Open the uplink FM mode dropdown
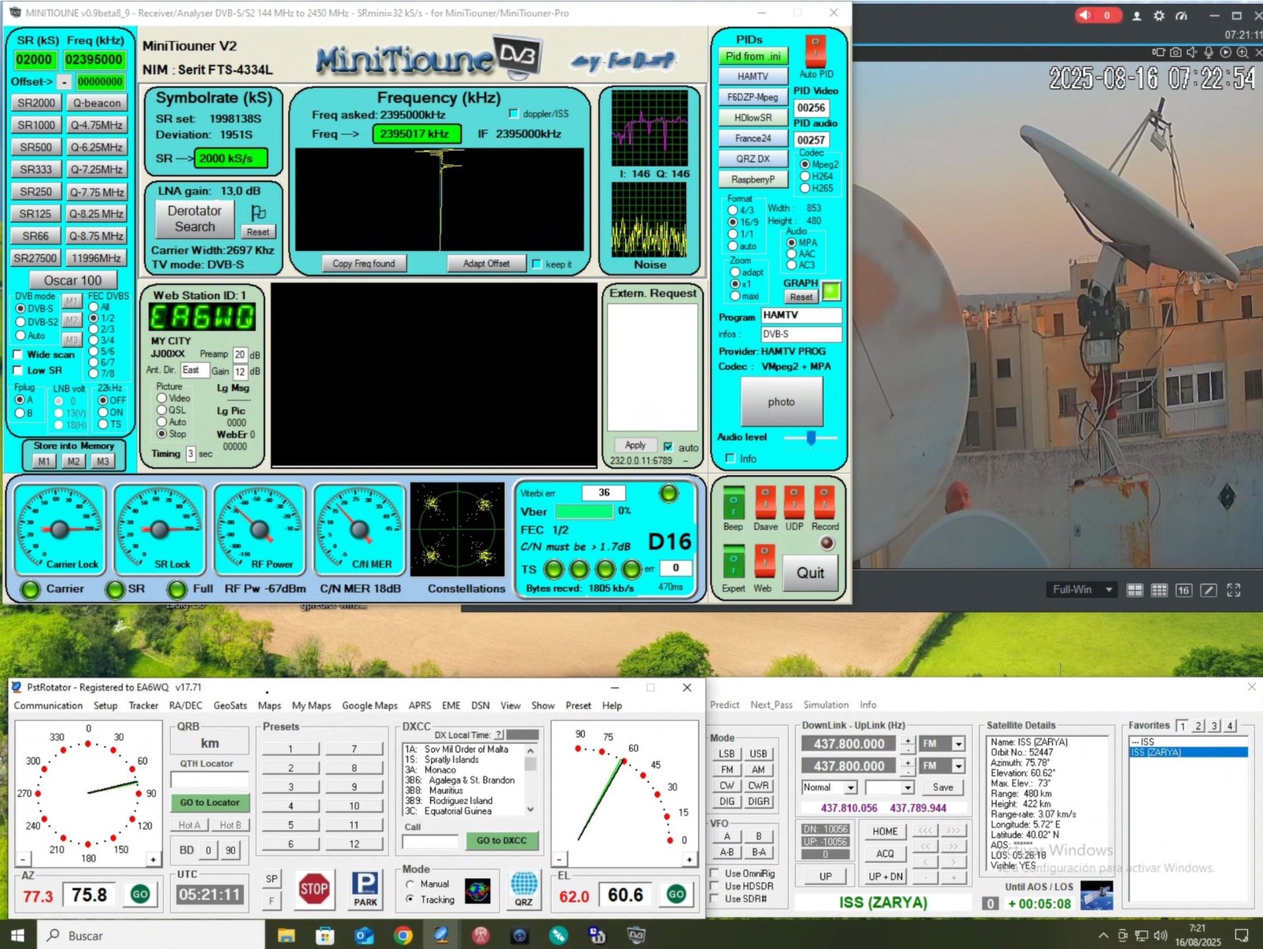 tap(958, 766)
